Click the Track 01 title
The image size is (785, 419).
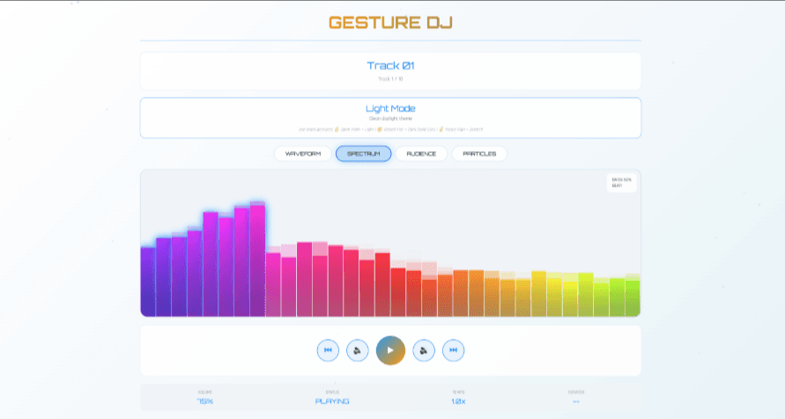point(390,65)
